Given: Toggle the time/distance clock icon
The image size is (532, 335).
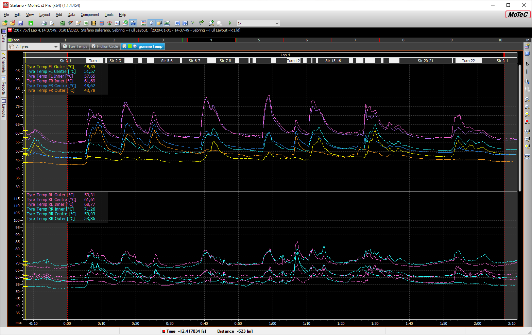Looking at the screenshot, I should (x=151, y=23).
